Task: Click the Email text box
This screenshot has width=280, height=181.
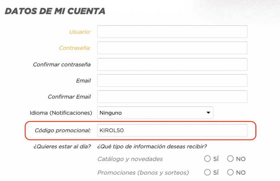Action: coord(172,80)
